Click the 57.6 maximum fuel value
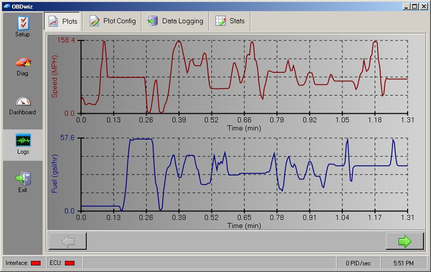 67,138
